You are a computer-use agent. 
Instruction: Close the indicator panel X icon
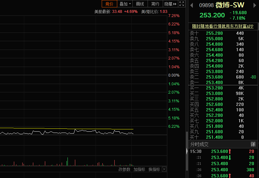coord(164,169)
